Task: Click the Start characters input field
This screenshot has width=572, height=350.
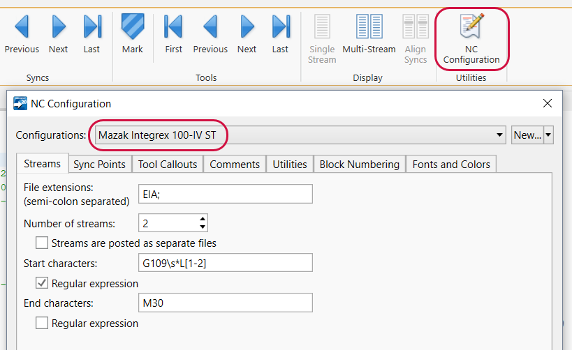Action: (226, 263)
